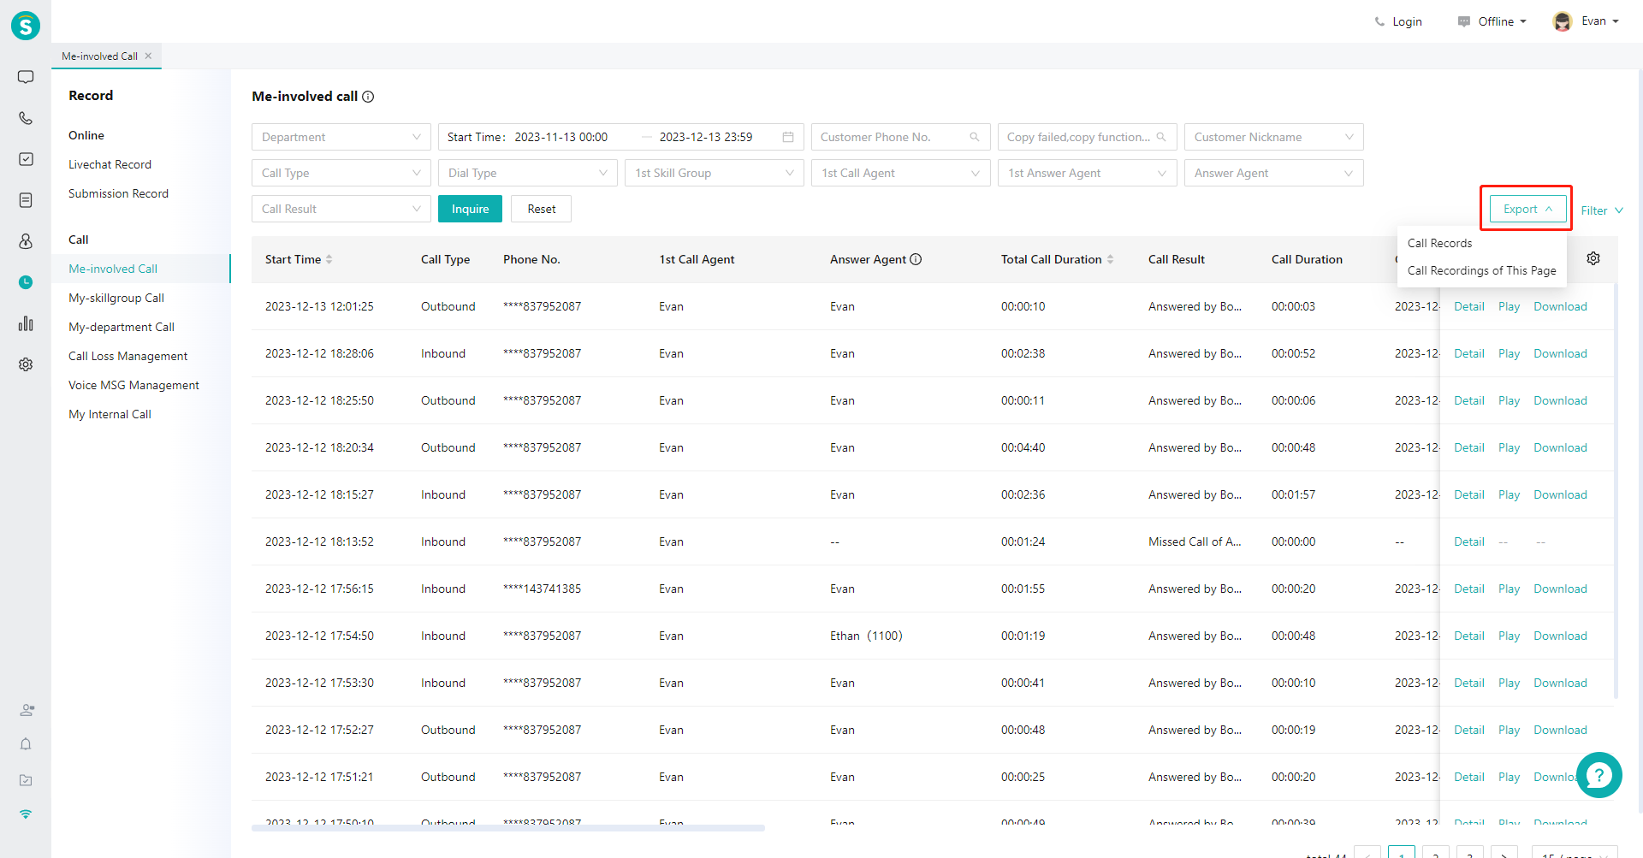1643x858 pixels.
Task: Open the checklist task icon in sidebar
Action: pos(26,159)
